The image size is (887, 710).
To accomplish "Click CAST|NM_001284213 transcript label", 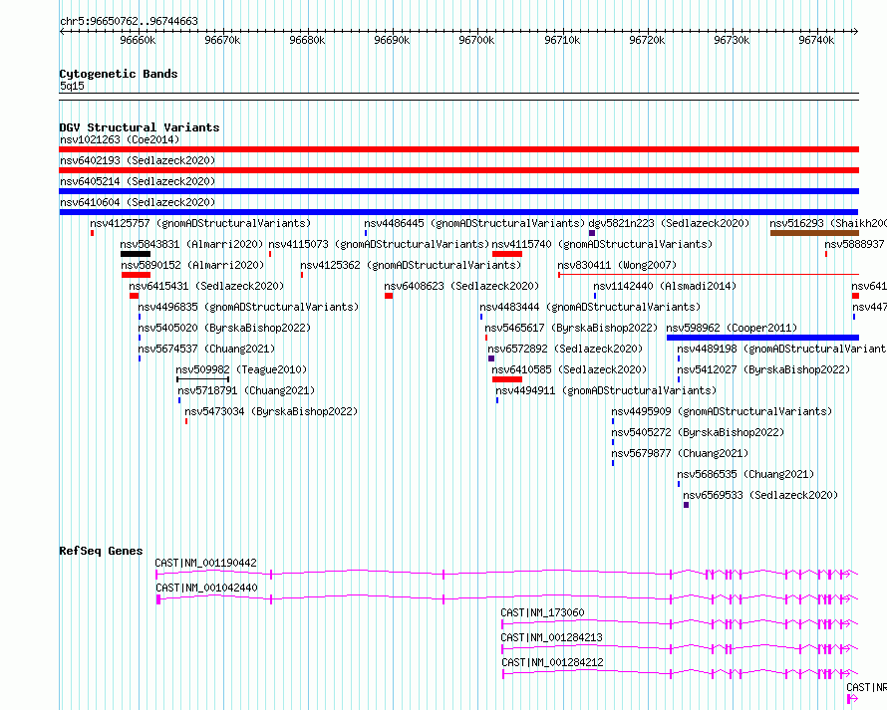I will [x=551, y=637].
